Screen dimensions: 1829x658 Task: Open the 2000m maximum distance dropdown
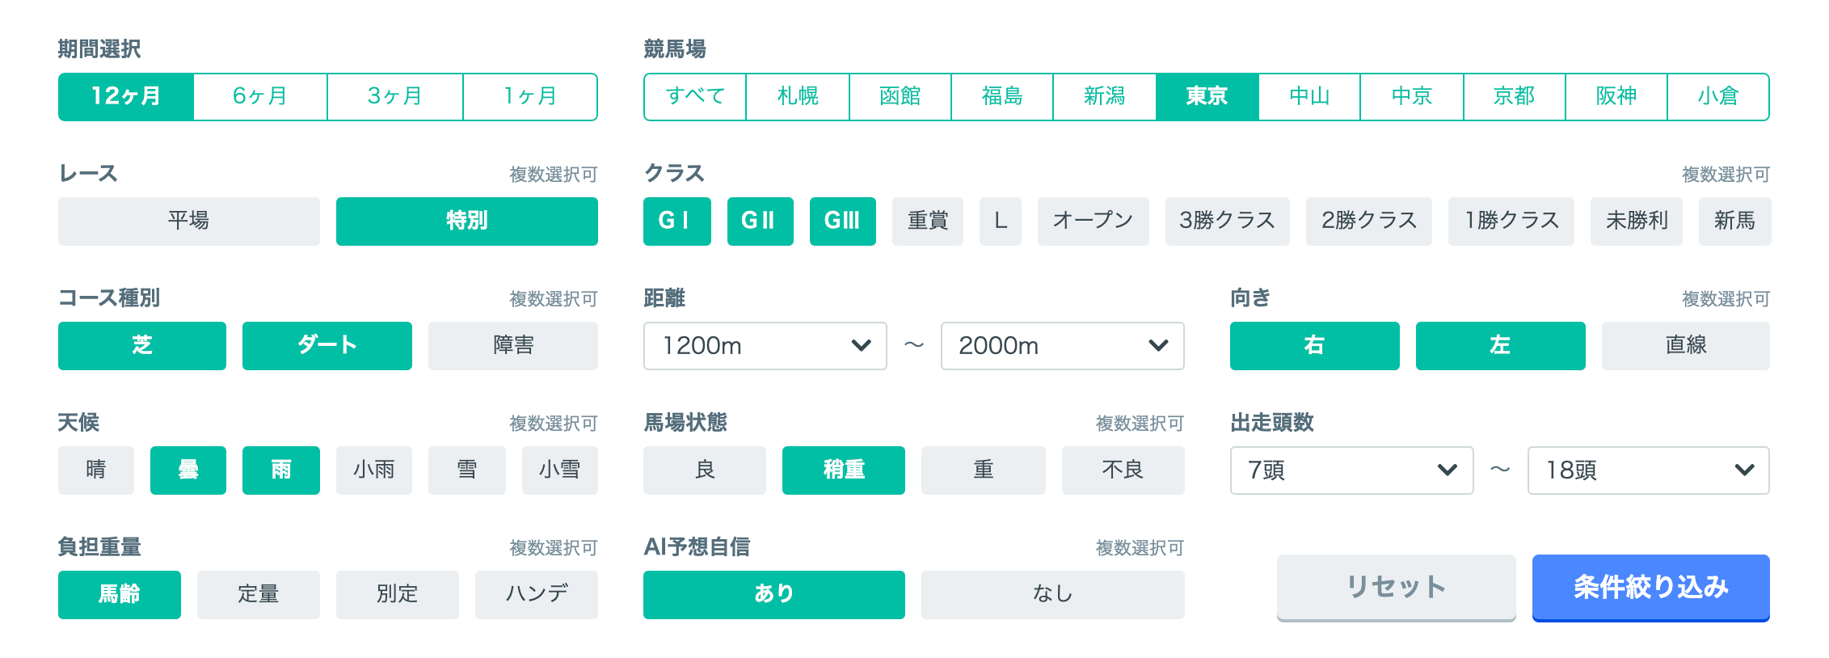point(1062,346)
